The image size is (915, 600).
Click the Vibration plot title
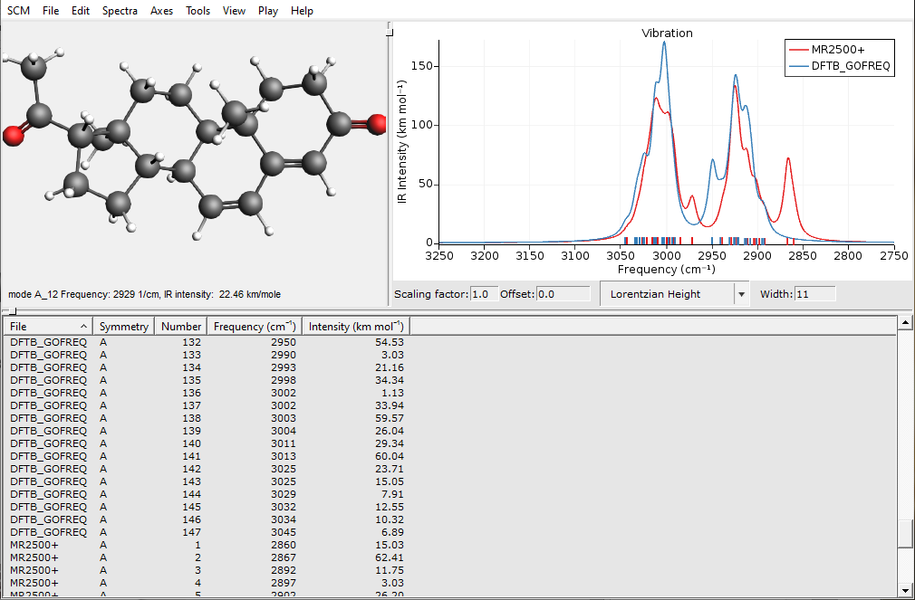[x=667, y=33]
